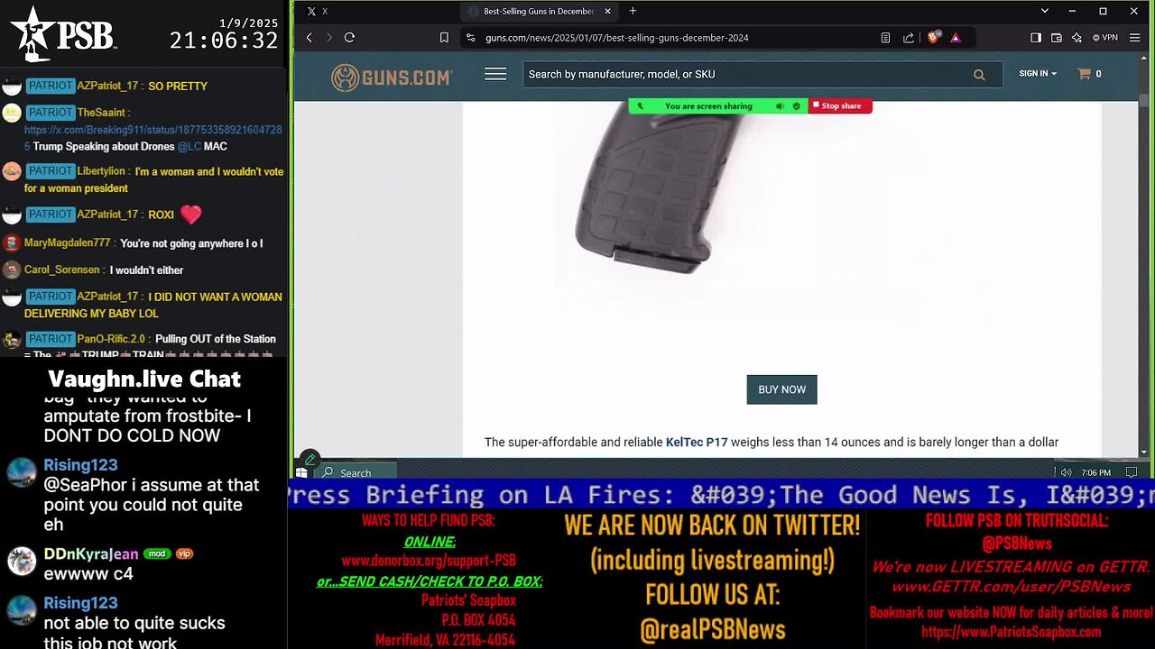Close the Best-Selling Guns tab

click(x=607, y=11)
